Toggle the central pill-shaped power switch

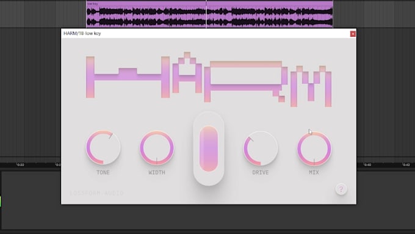point(209,148)
